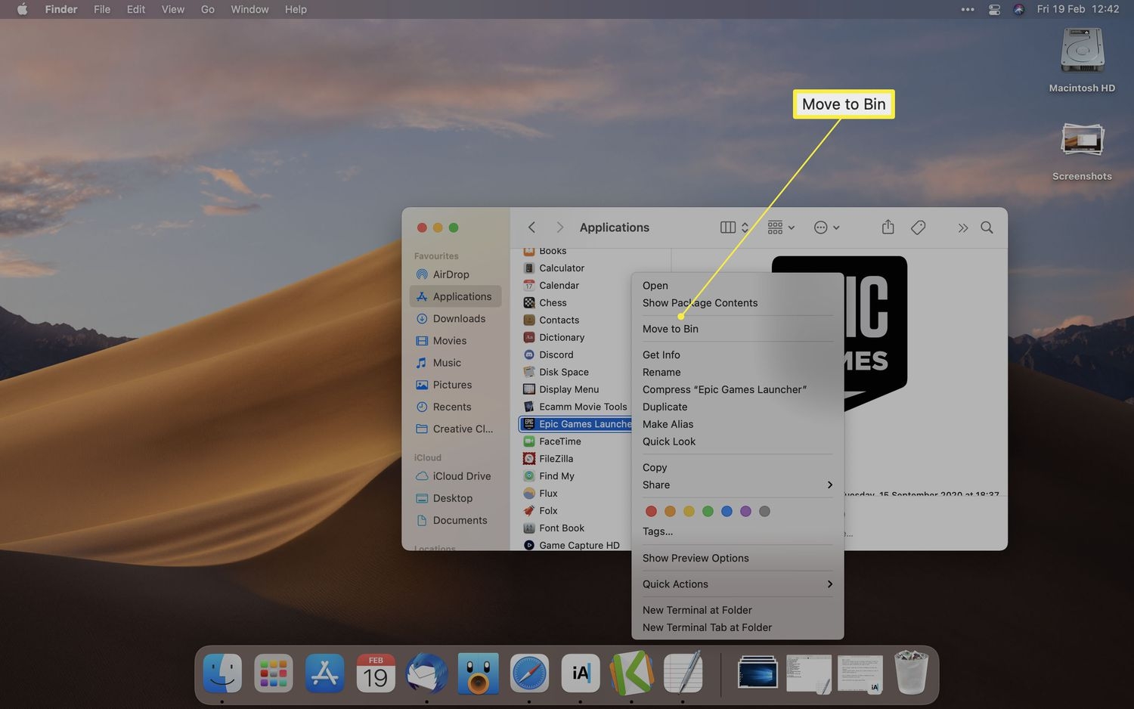Click the Siri icon in menu bar
This screenshot has height=709, width=1134.
1018,9
